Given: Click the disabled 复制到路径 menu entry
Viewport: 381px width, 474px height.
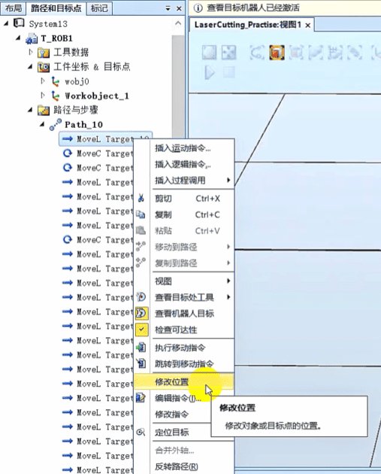Looking at the screenshot, I should point(184,263).
